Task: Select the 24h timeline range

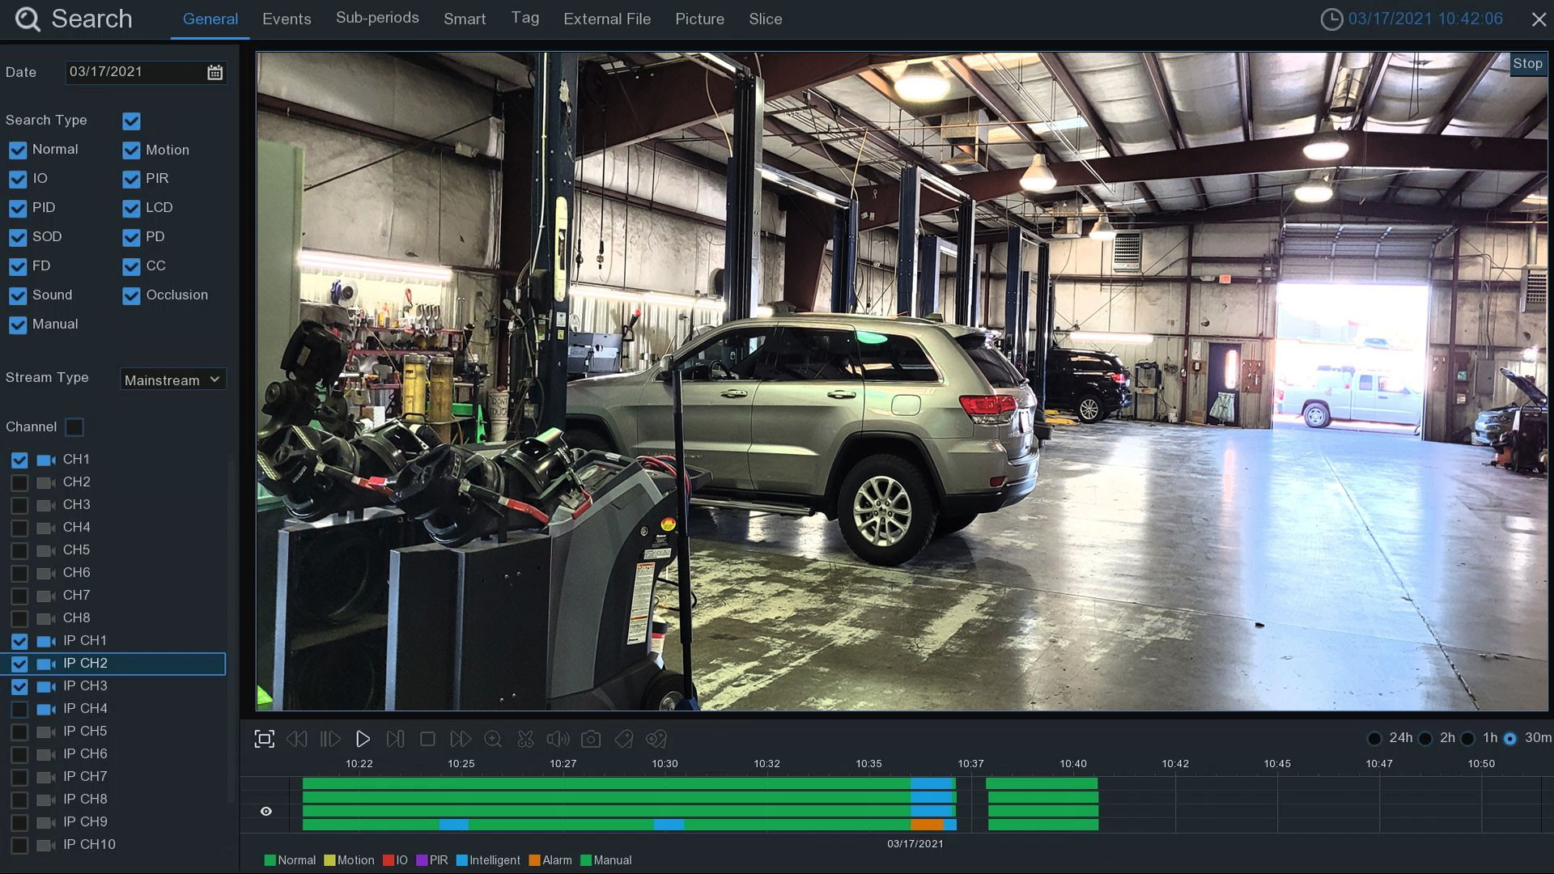Action: 1374,738
